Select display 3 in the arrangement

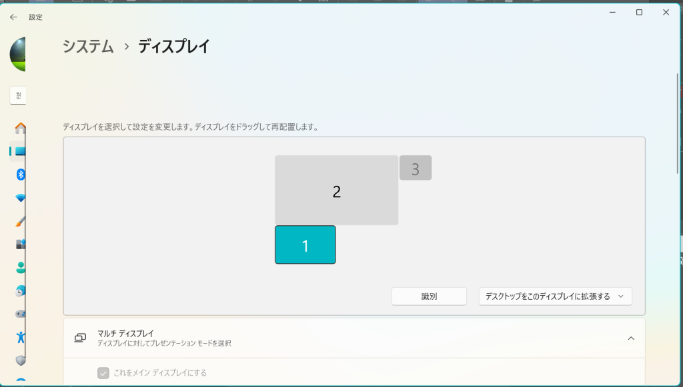point(416,168)
